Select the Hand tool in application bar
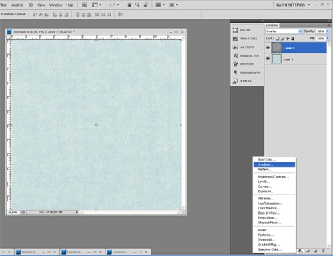This screenshot has height=256, width=333. (x=129, y=5)
